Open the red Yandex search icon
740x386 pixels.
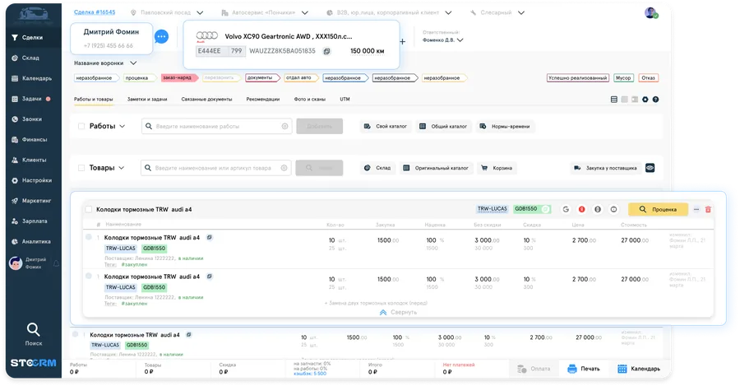(582, 209)
